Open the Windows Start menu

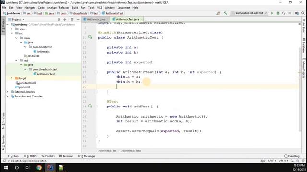pos(6,168)
